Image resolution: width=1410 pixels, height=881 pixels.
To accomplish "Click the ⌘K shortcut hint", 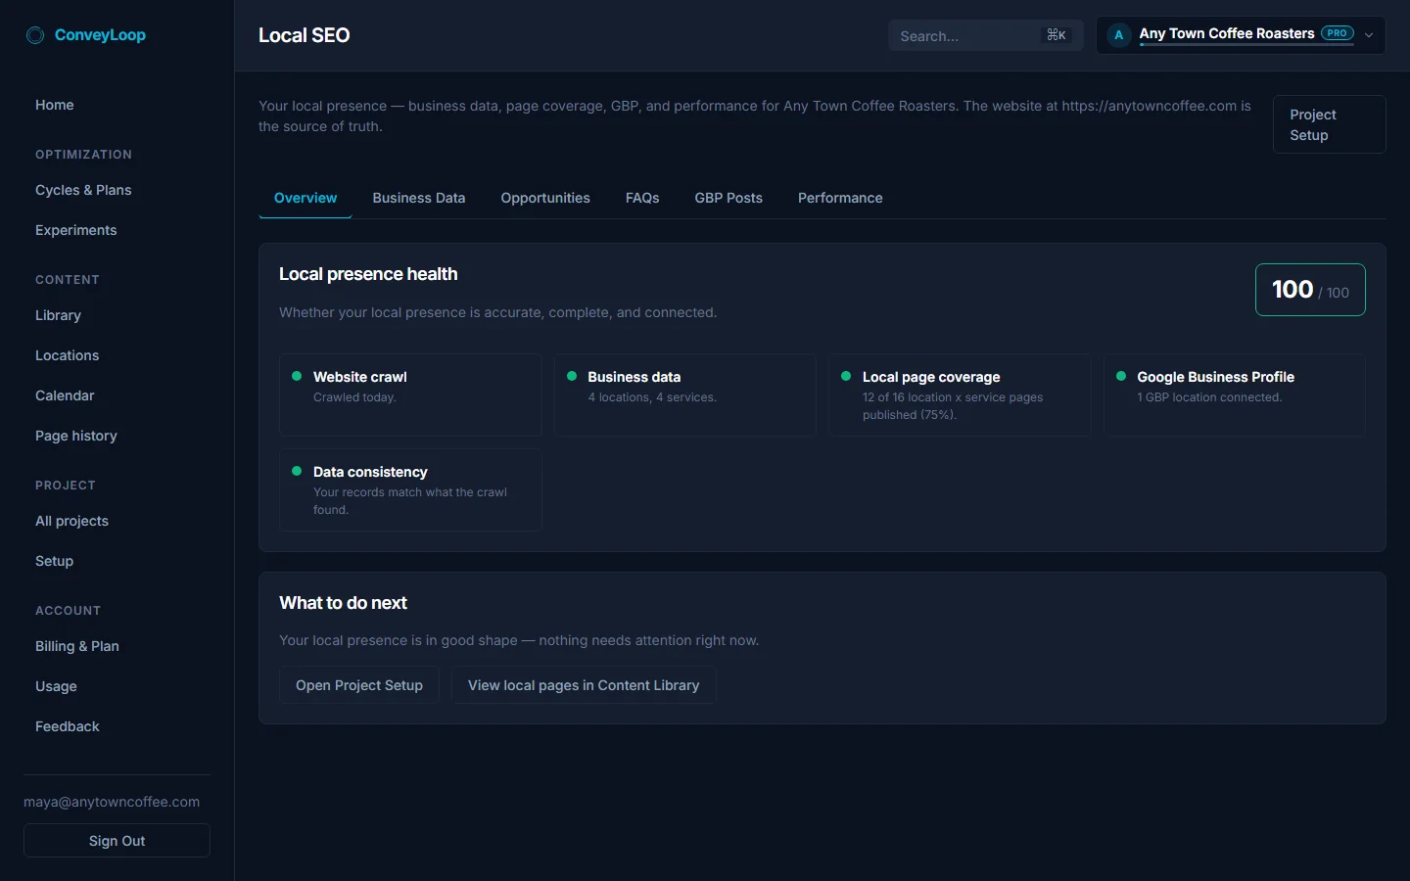I will point(1057,35).
